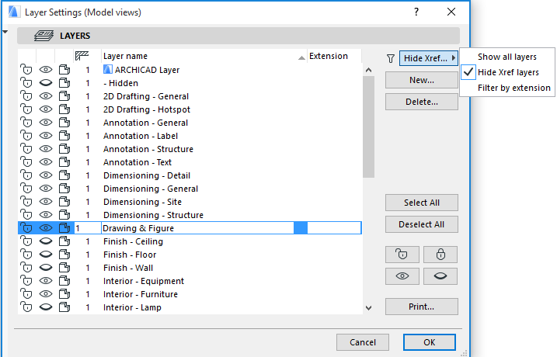Collapse the LAYERS panel section
This screenshot has width=557, height=357.
(x=7, y=32)
